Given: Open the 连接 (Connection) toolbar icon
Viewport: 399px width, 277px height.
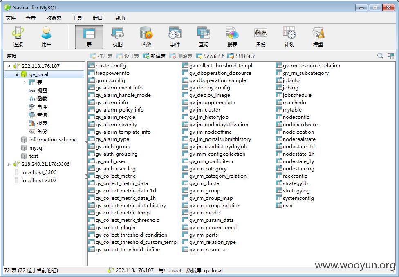Looking at the screenshot, I should pyautogui.click(x=18, y=37).
